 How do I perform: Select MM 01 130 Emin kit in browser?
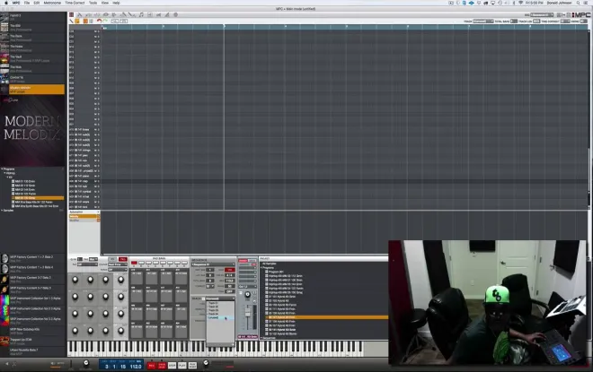point(25,181)
